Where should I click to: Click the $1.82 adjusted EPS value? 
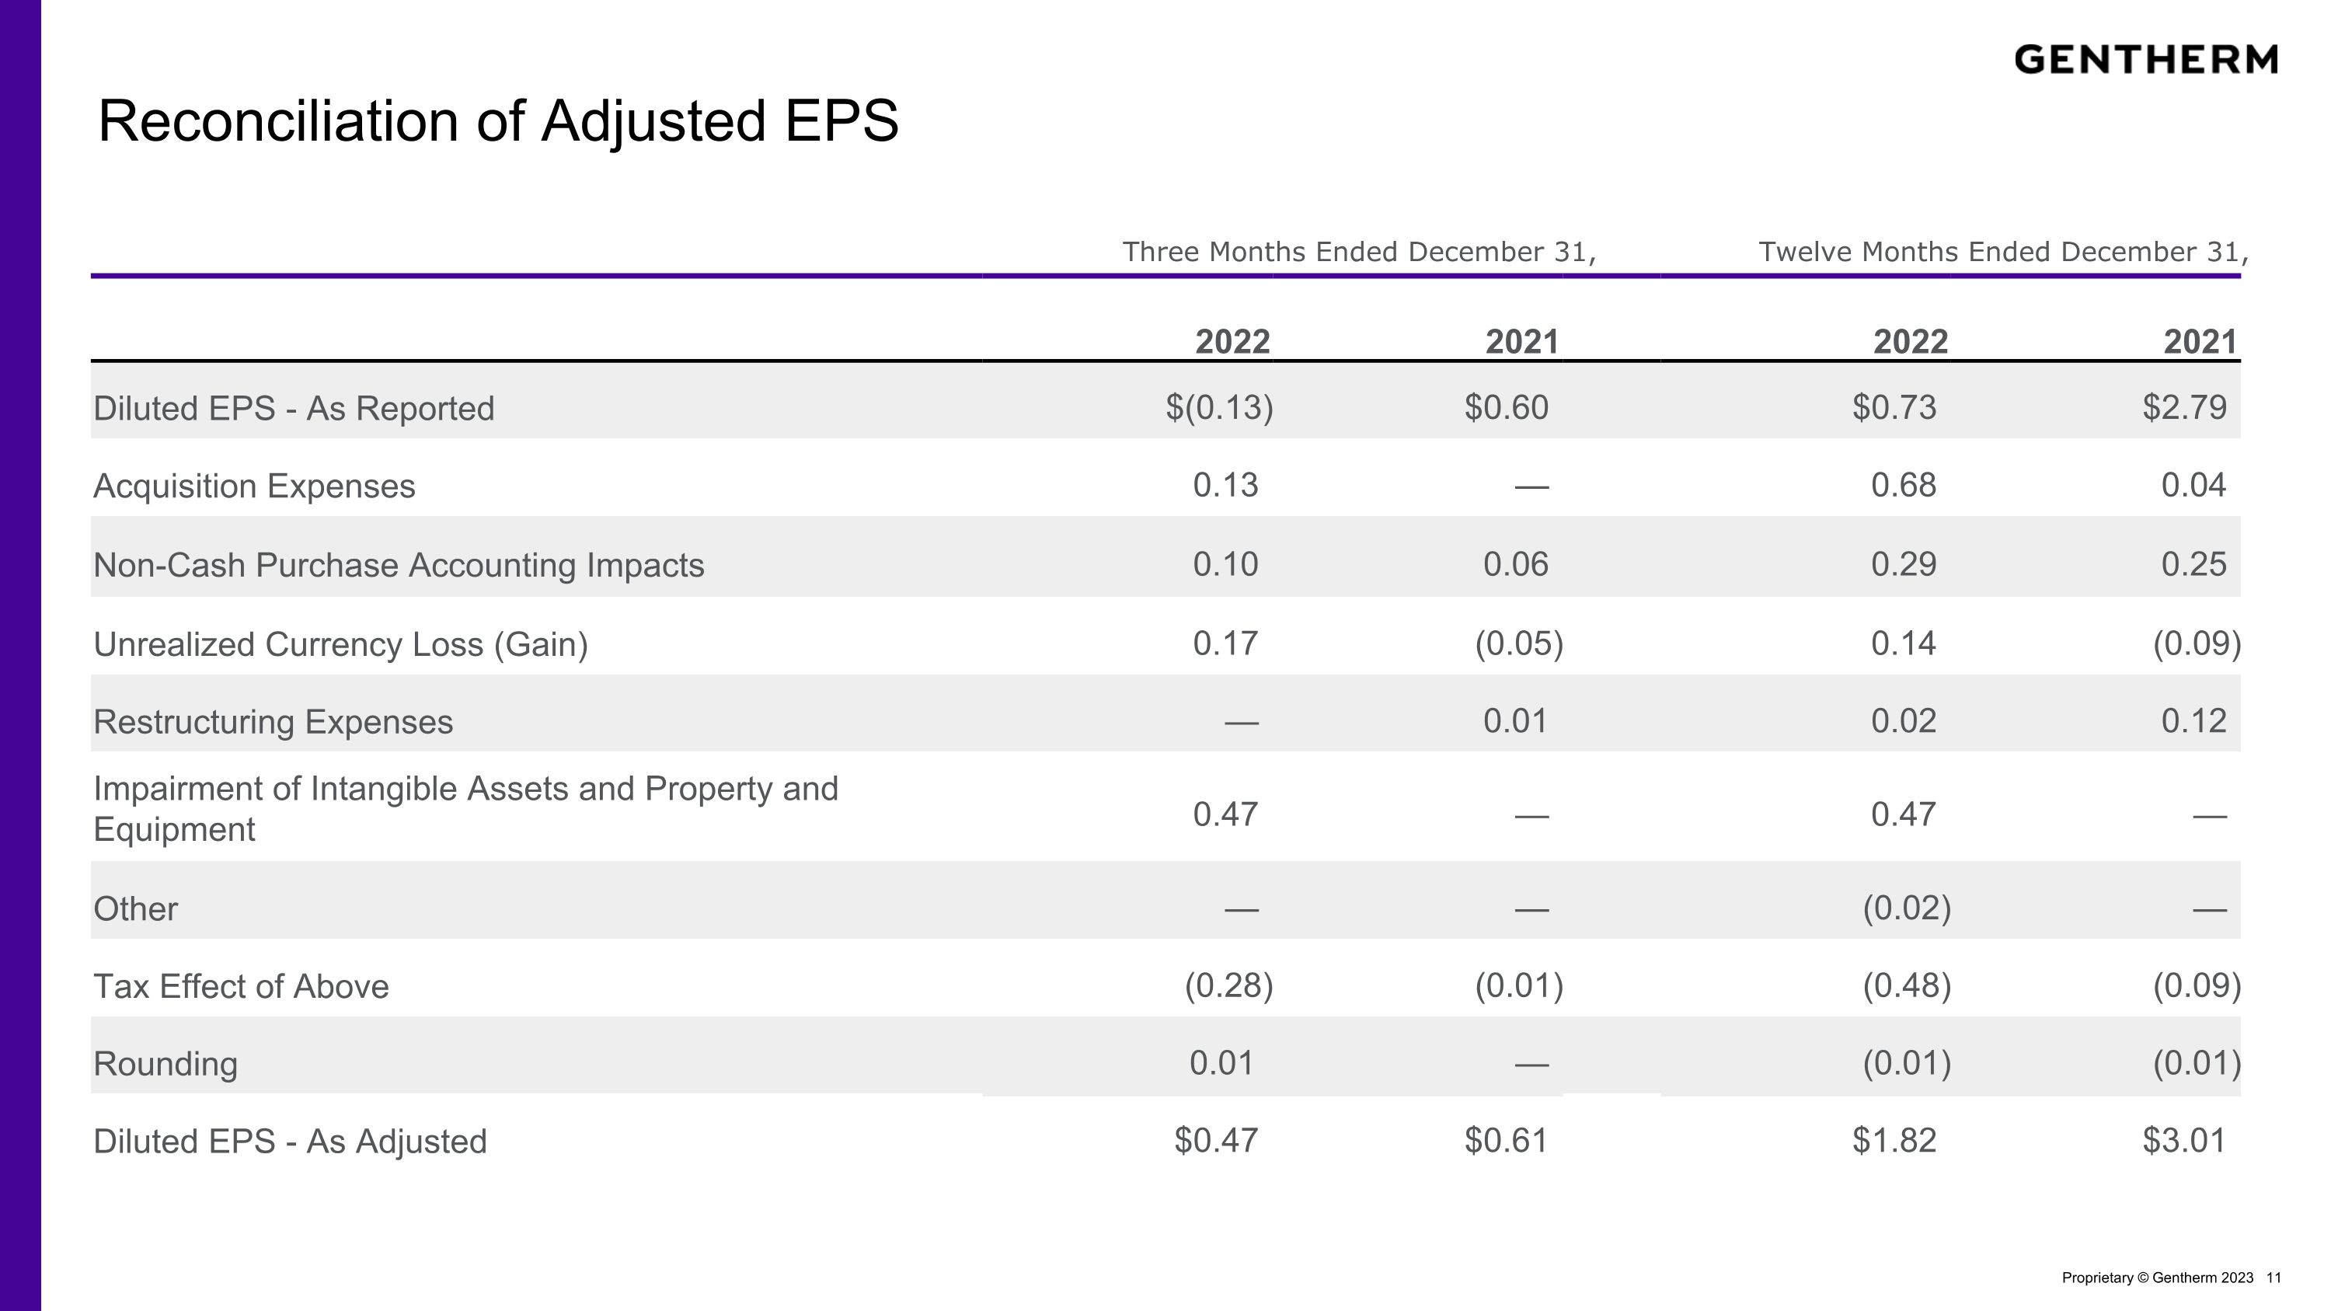[1894, 1140]
